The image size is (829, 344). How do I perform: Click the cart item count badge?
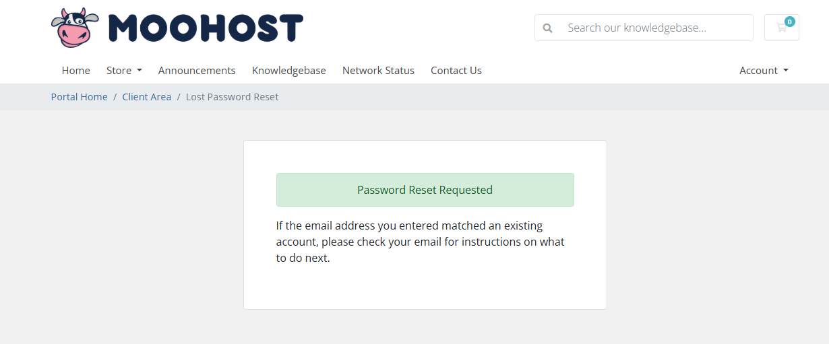pyautogui.click(x=789, y=22)
